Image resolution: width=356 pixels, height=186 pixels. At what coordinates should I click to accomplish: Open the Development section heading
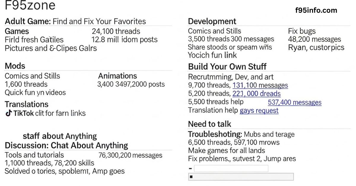coord(212,21)
